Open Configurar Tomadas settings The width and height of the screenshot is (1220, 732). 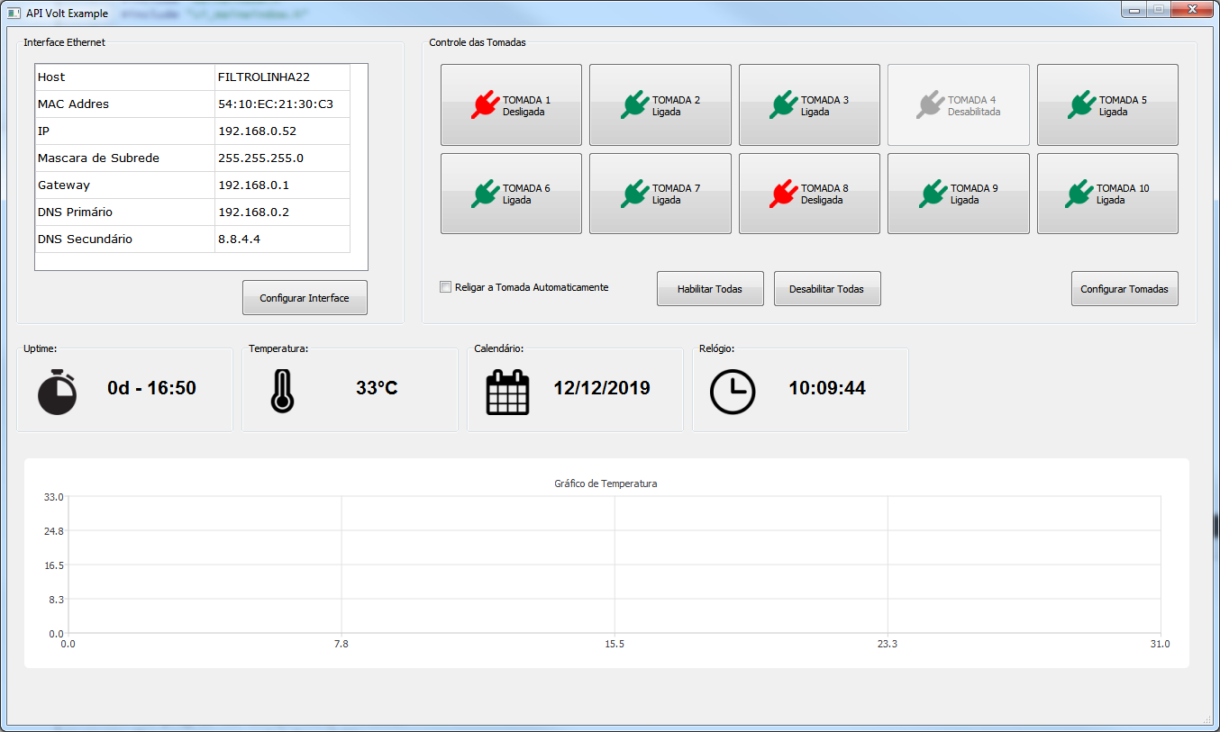tap(1124, 289)
